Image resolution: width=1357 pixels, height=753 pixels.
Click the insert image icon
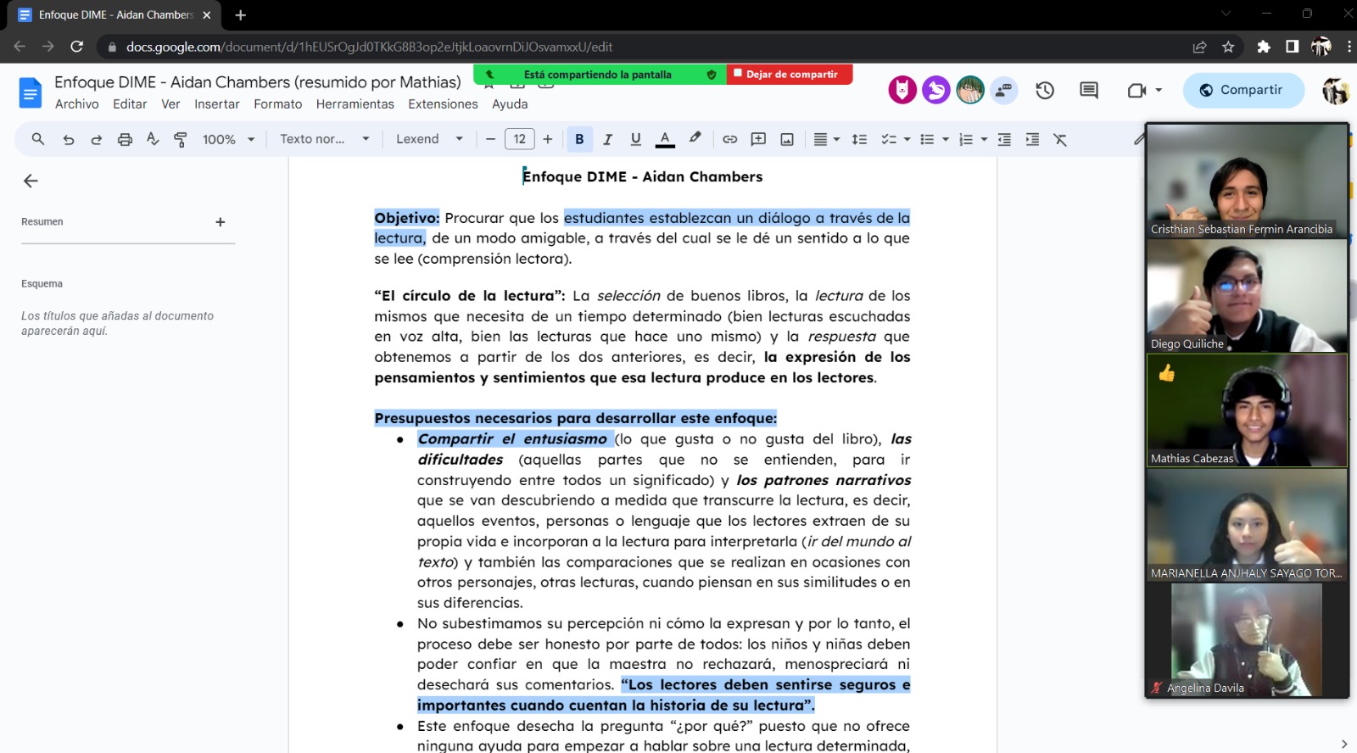(787, 140)
